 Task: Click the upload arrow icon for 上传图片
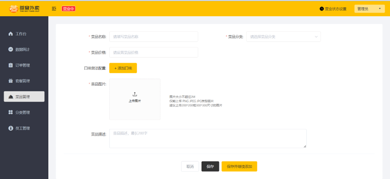click(134, 94)
